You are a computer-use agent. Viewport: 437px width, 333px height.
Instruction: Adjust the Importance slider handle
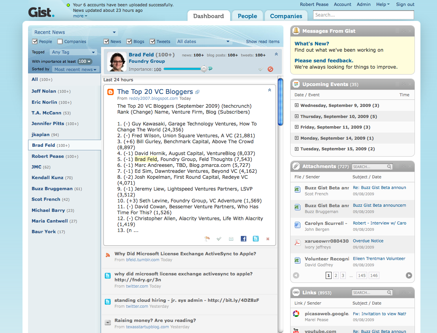click(x=204, y=69)
